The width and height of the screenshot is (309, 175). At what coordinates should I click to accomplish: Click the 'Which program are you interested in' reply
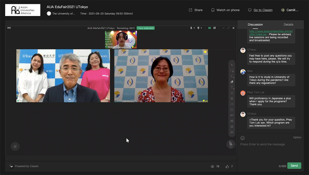271,123
